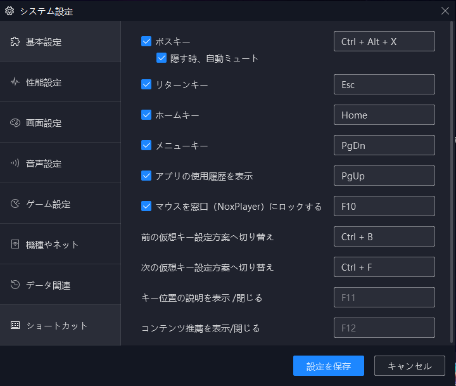
Task: Click the 画面設定 palette icon
Action: [x=15, y=123]
